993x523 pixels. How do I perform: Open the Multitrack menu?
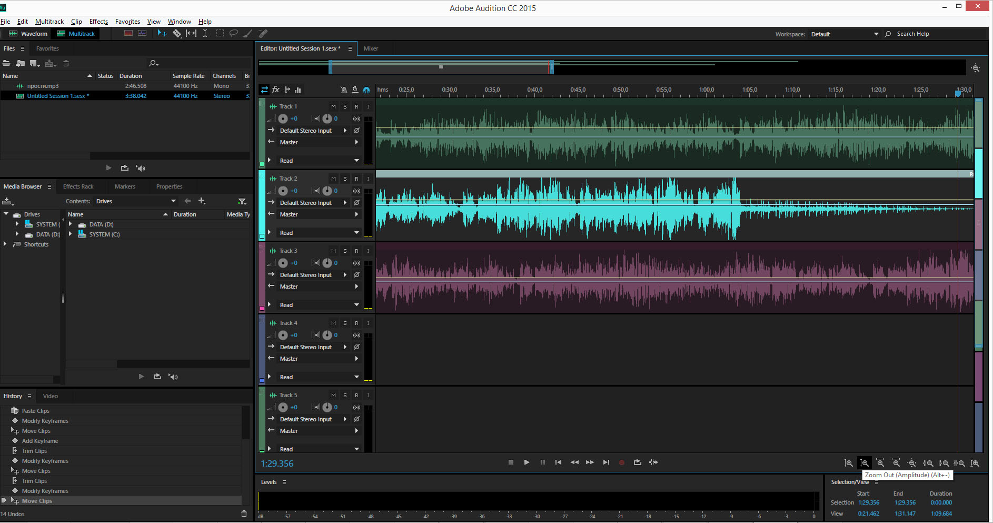(x=49, y=22)
